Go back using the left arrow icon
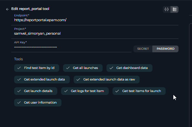Viewport: 192px width, 127px height. coord(7,9)
